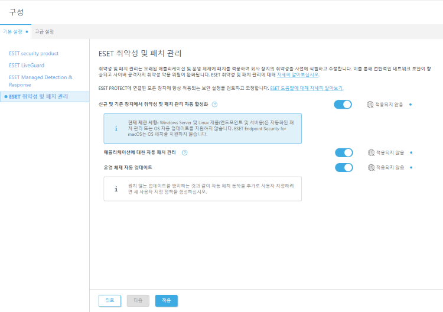Screen dimensions: 443x312
Task: Toggle 운영 체제 자동 업데이트 switch
Action: (x=344, y=168)
